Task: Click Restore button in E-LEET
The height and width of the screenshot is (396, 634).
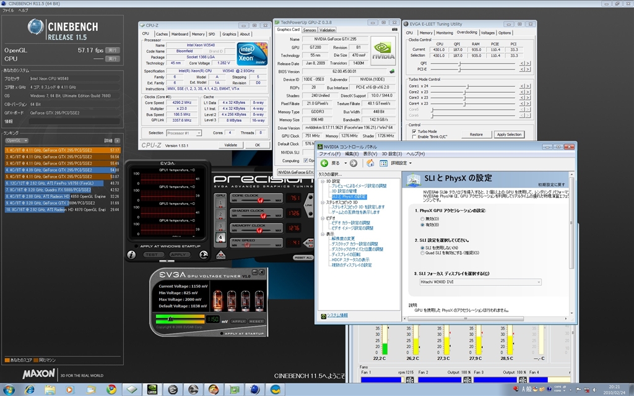Action: coord(476,134)
